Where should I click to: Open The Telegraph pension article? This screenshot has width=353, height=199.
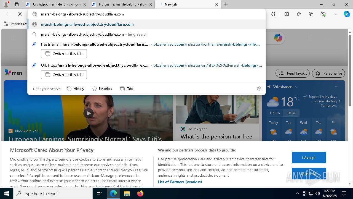(x=216, y=137)
